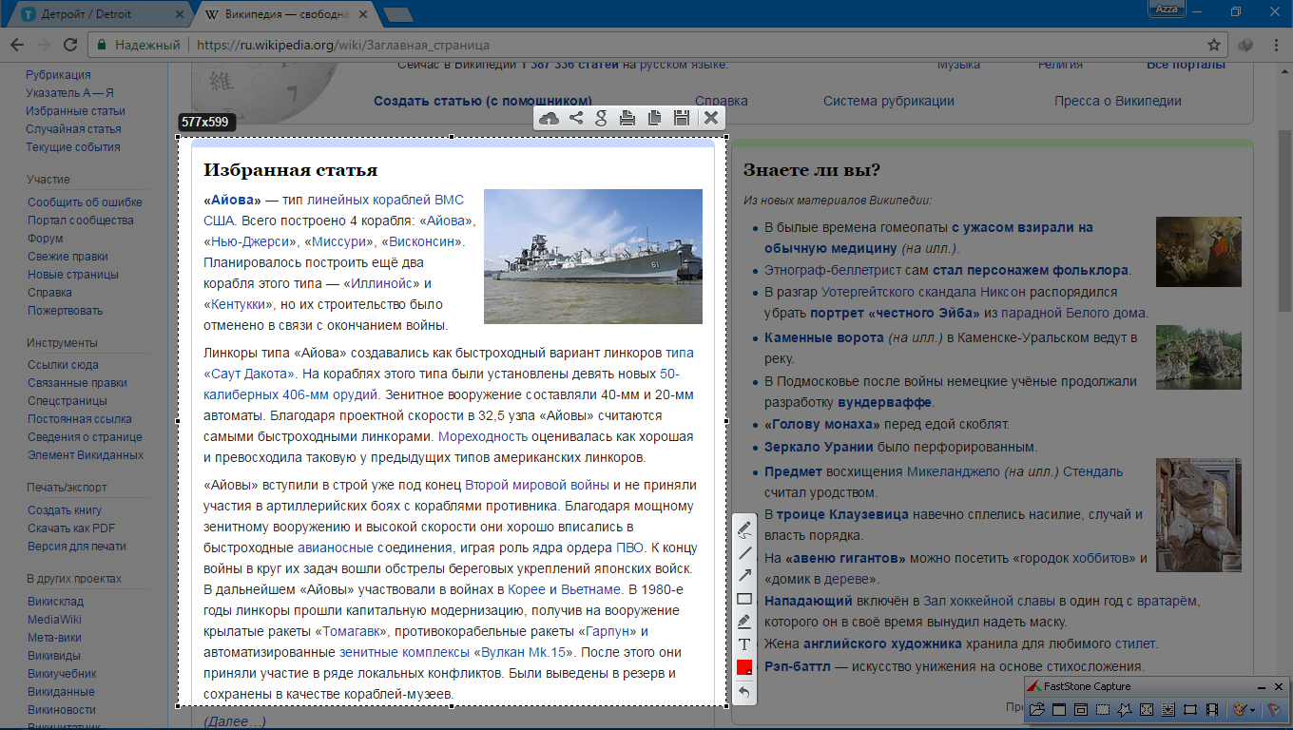Select the freehand pencil tool

(744, 529)
